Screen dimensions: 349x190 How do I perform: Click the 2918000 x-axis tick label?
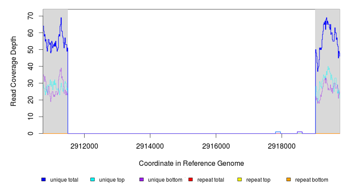(x=282, y=146)
